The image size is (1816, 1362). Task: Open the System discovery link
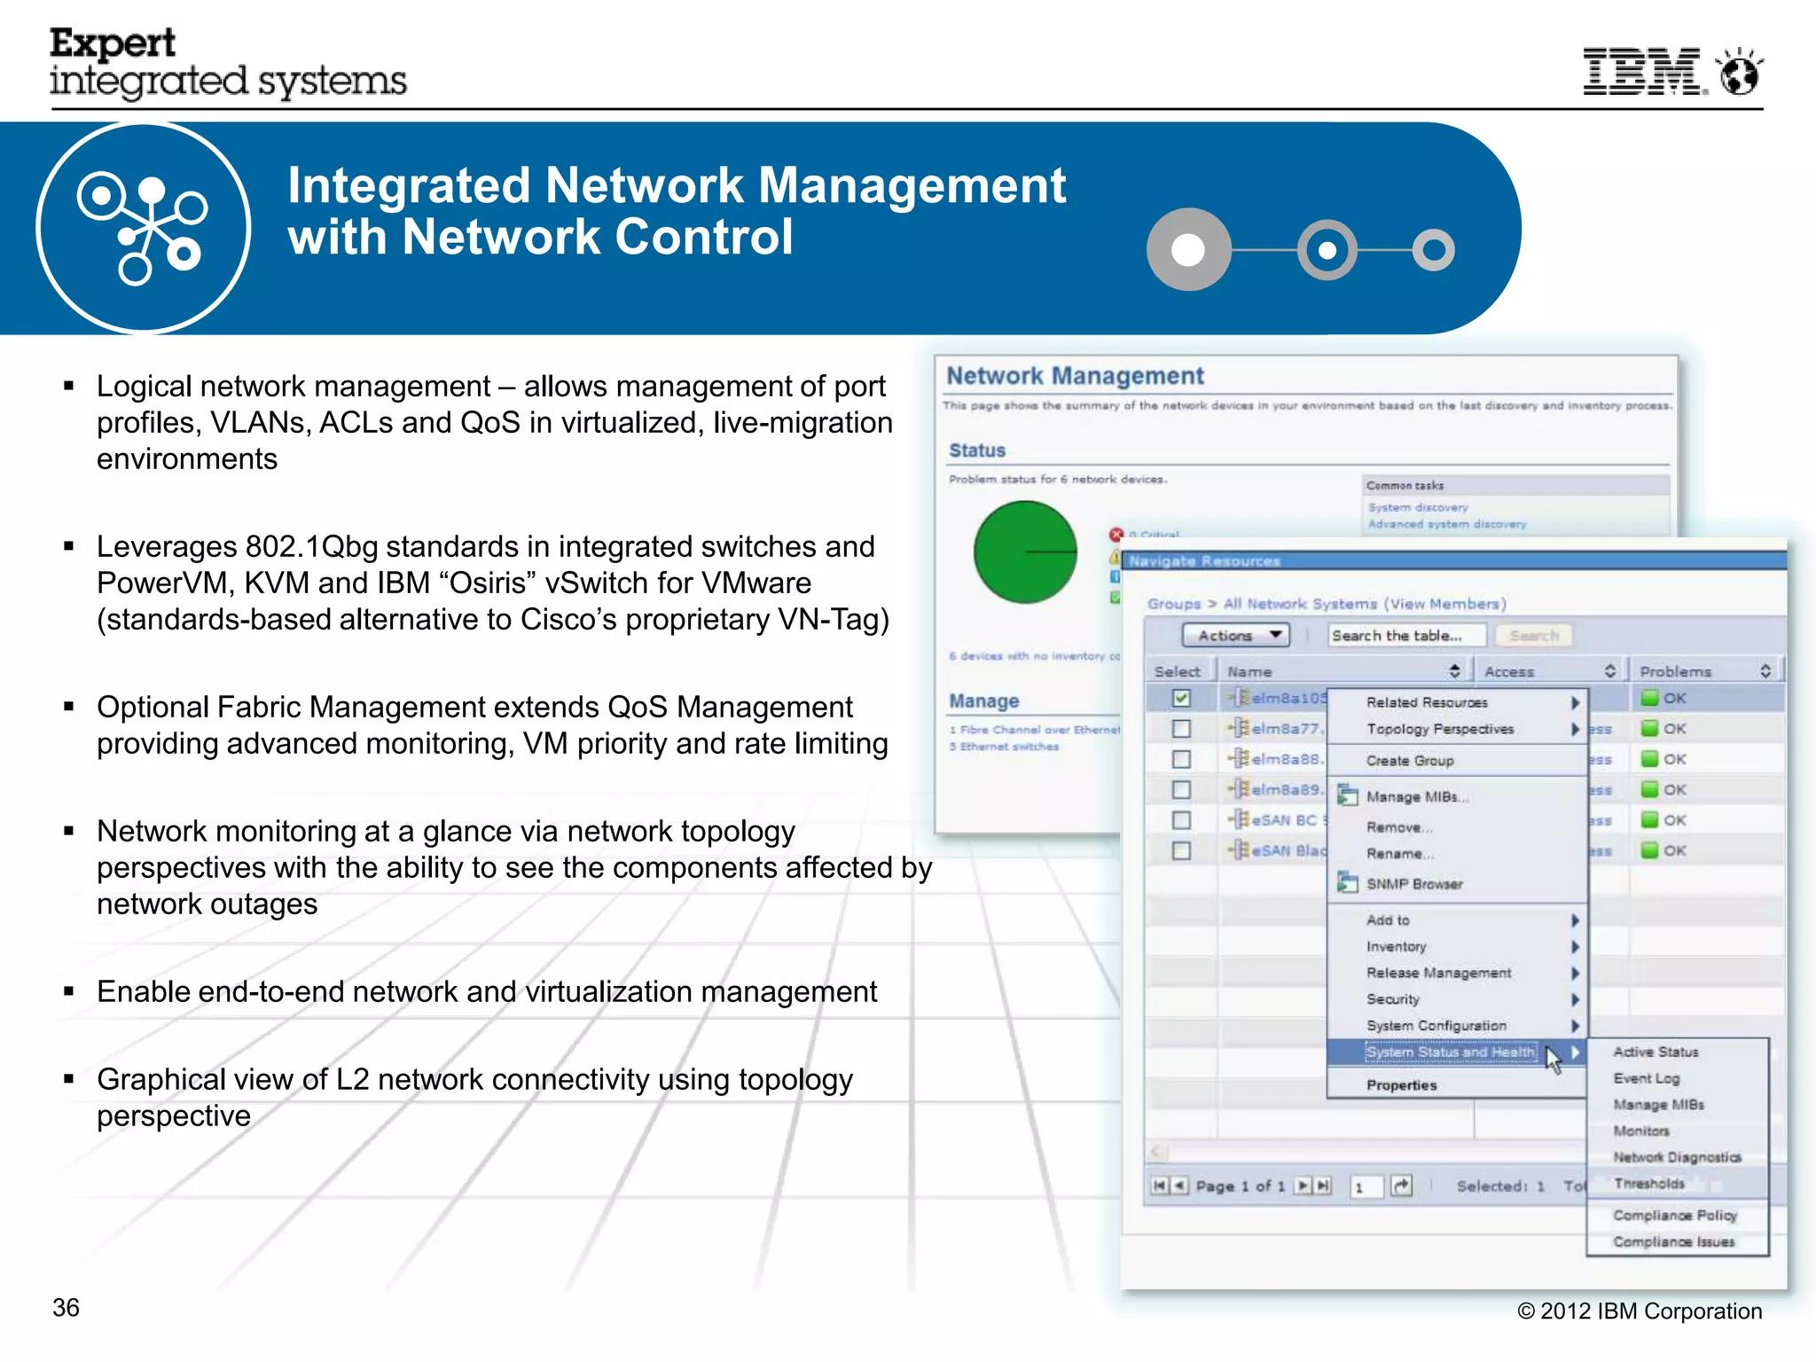click(1418, 507)
